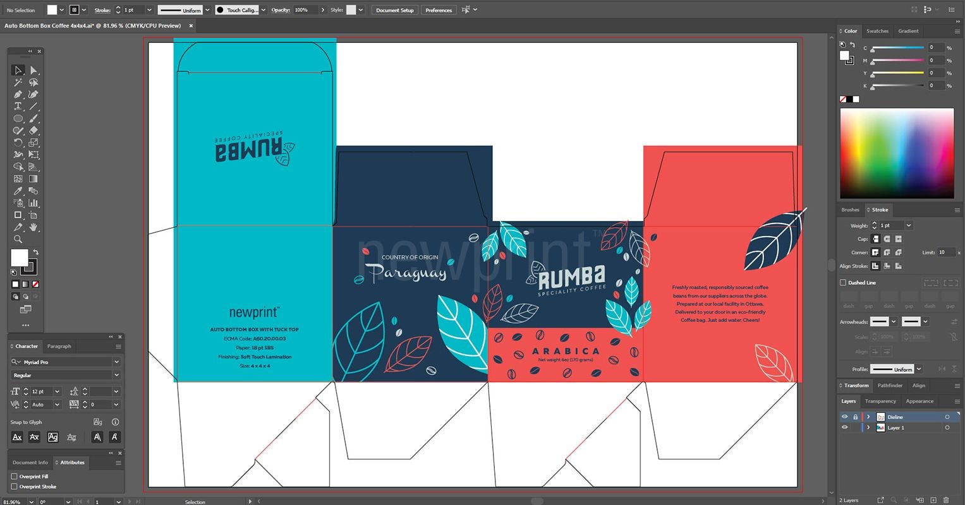The width and height of the screenshot is (965, 505).
Task: Pick a color from the color spectrum
Action: pyautogui.click(x=896, y=151)
